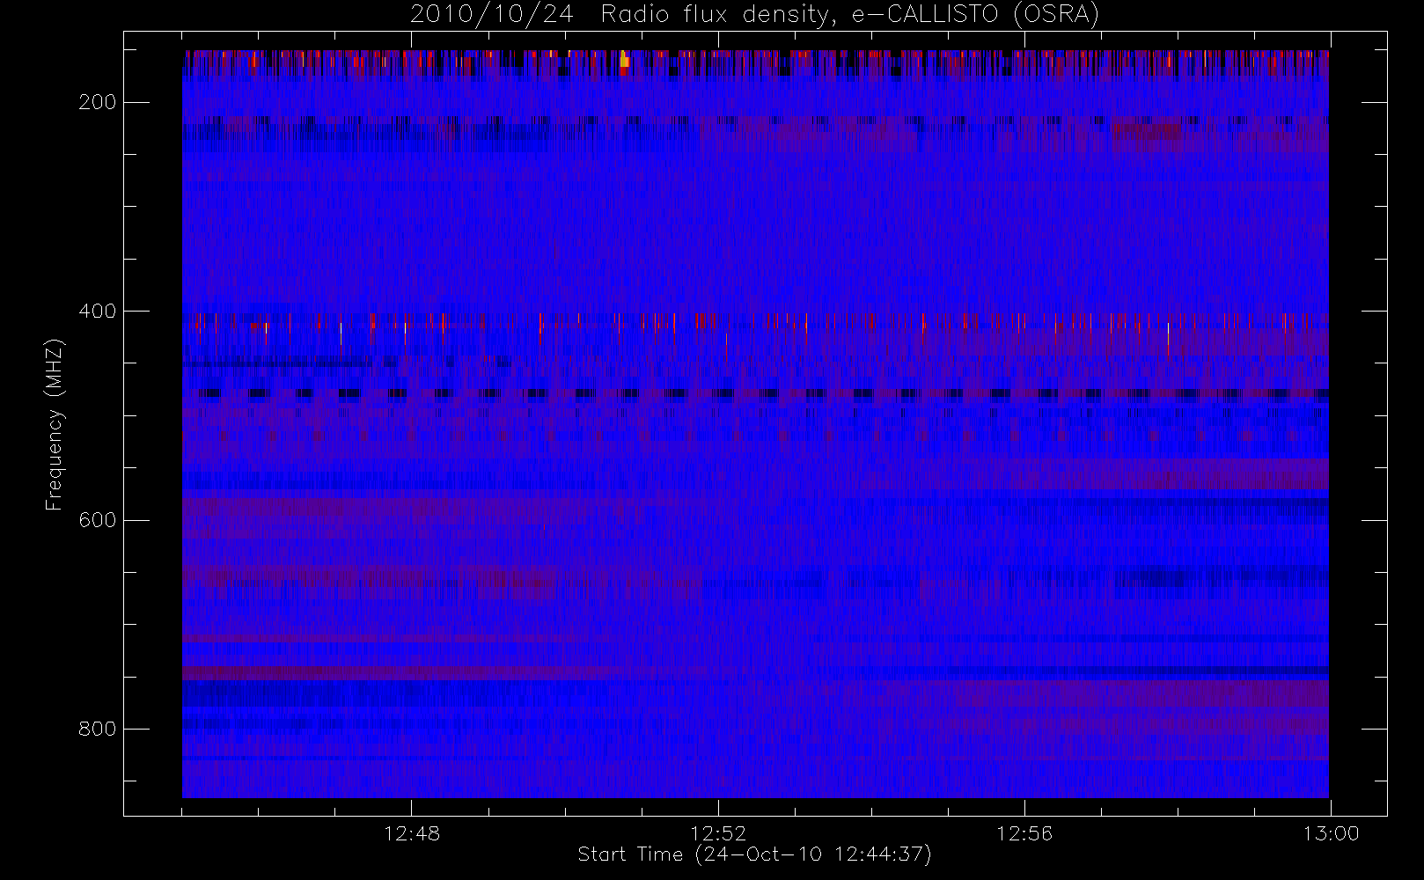Screen dimensions: 1424x880
Task: Click the '12:48' time axis label
Action: pyautogui.click(x=412, y=833)
